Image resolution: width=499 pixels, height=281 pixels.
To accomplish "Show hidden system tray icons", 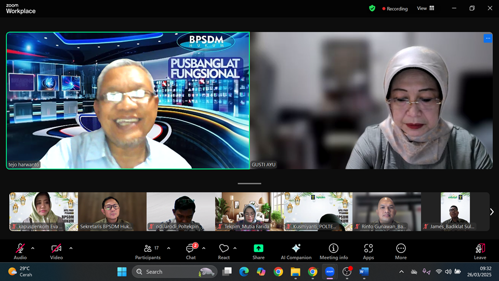I will 401,272.
